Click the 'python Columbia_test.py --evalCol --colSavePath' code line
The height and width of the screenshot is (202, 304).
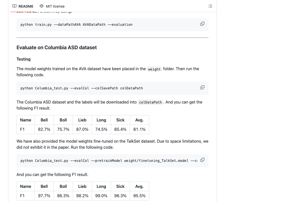pyautogui.click(x=82, y=88)
